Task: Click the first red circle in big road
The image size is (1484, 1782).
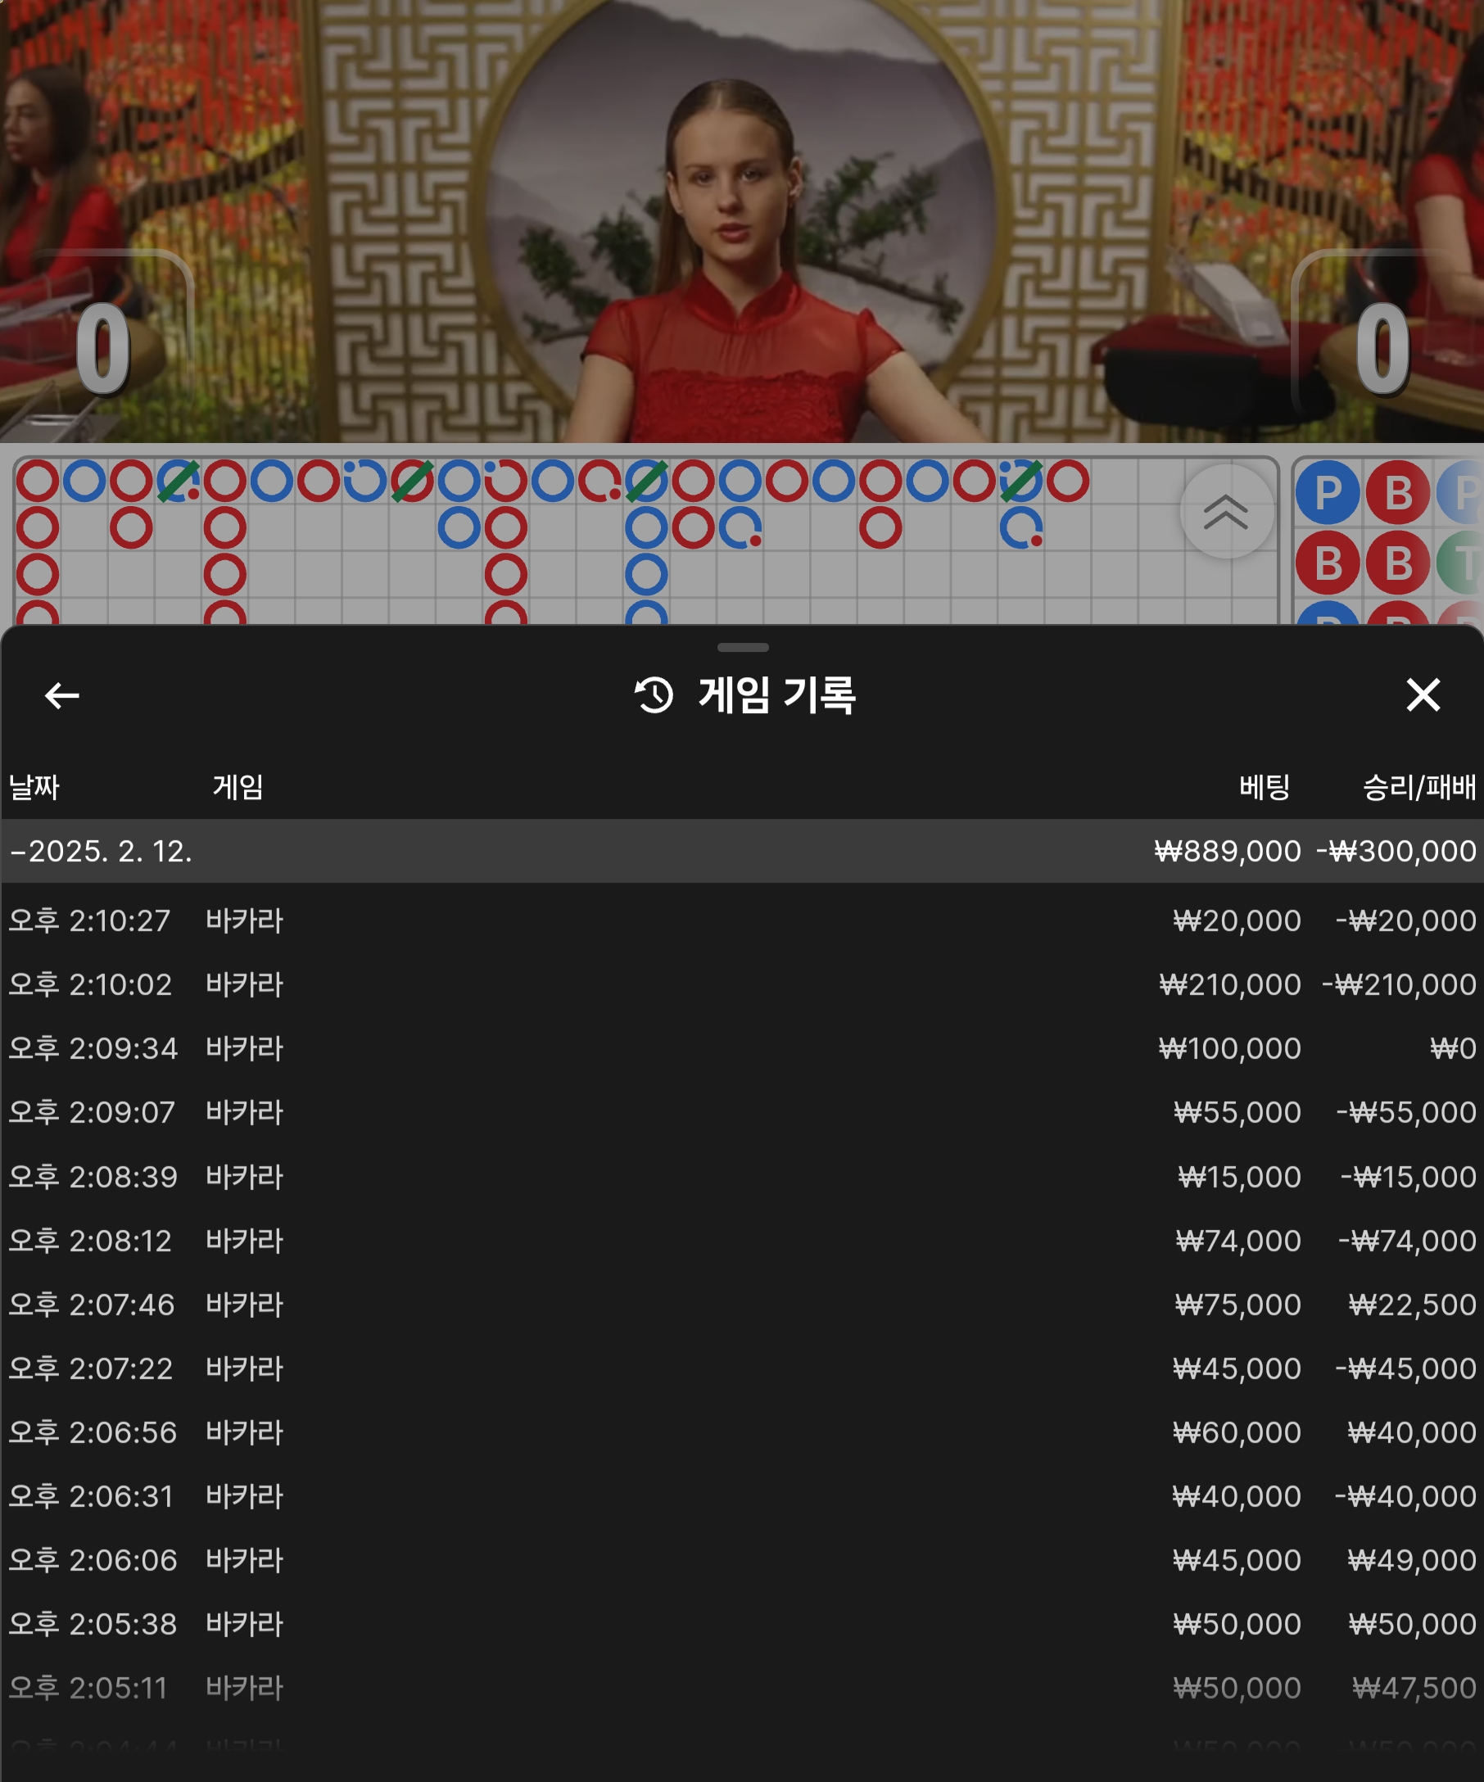Action: [x=38, y=482]
